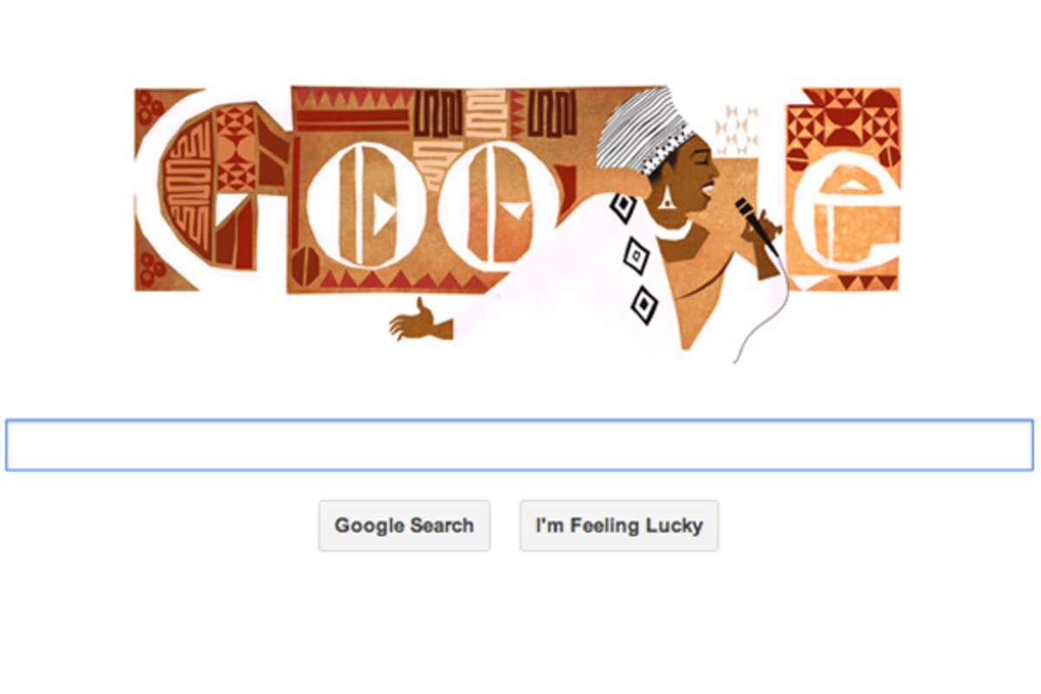Click the dark maze pattern between the O letters

(x=437, y=115)
